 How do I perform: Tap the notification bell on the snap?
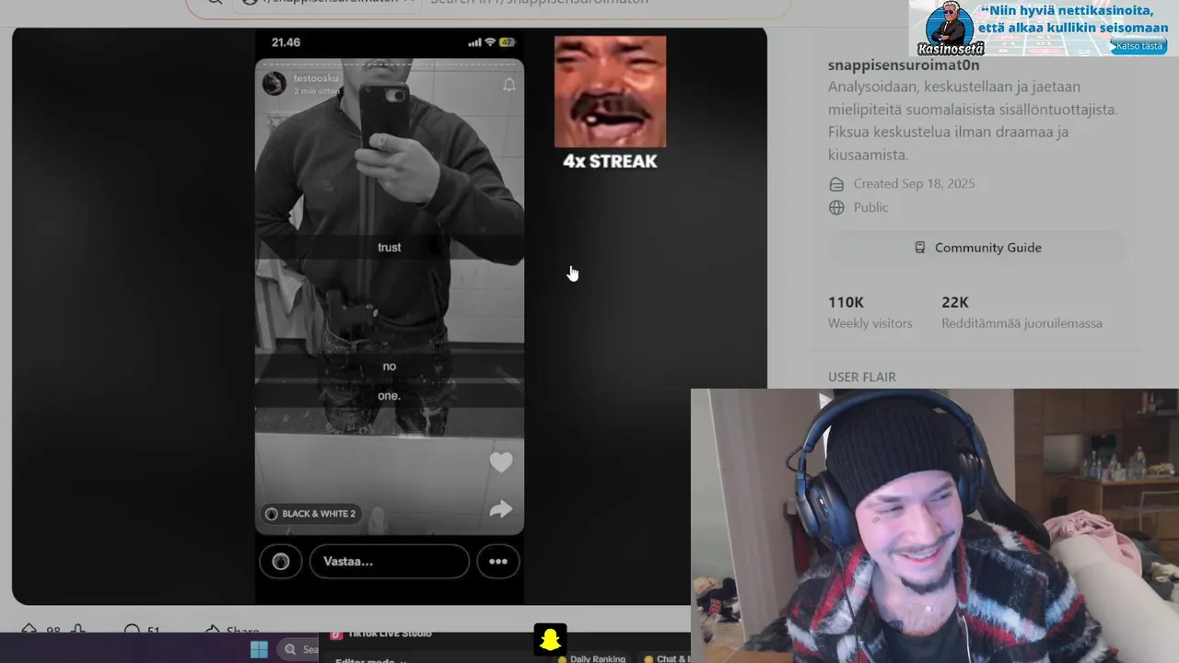tap(508, 85)
